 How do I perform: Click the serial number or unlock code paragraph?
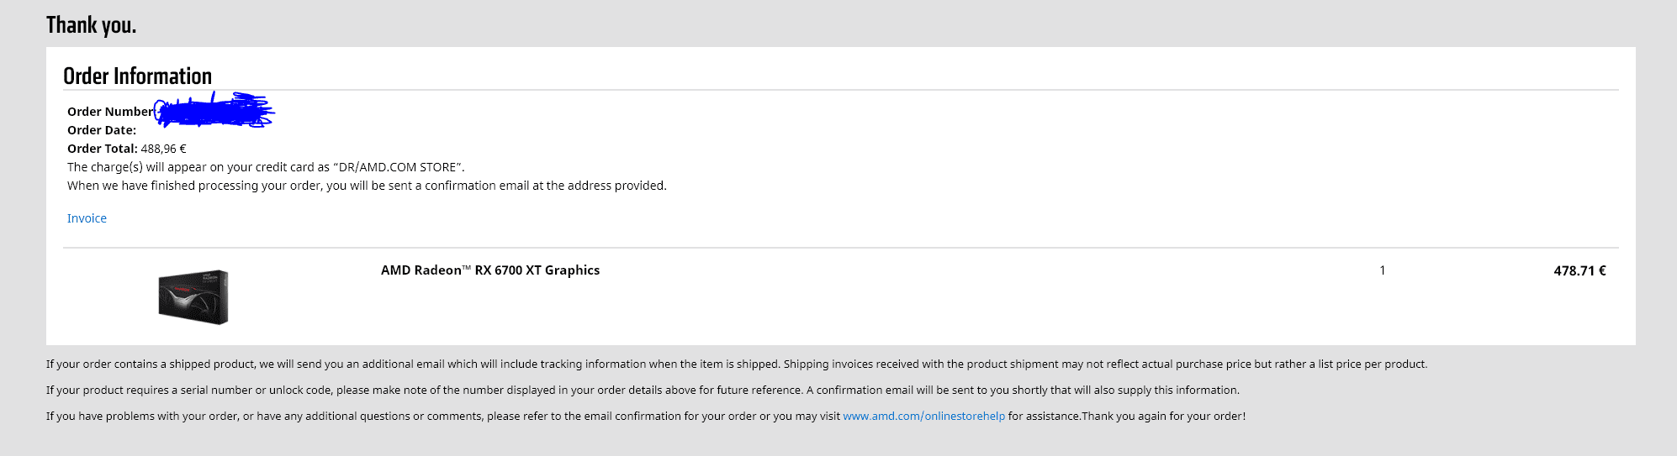[643, 390]
